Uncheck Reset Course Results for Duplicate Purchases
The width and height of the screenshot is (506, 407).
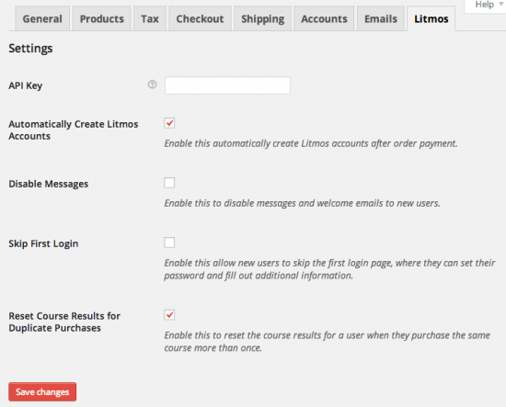tap(169, 315)
